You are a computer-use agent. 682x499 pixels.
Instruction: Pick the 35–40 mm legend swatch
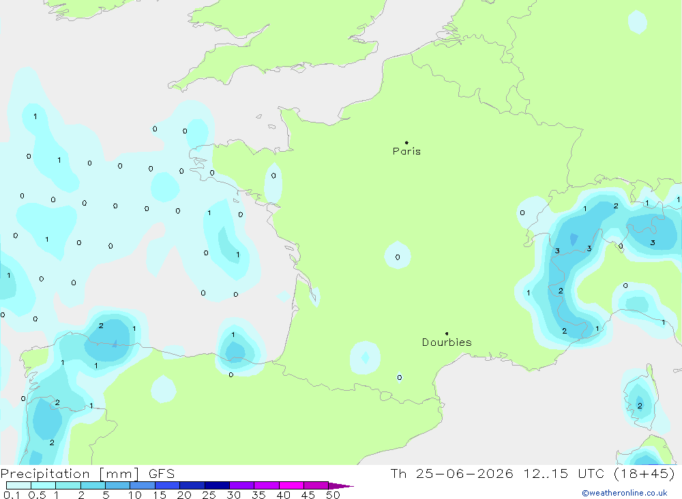point(267,485)
